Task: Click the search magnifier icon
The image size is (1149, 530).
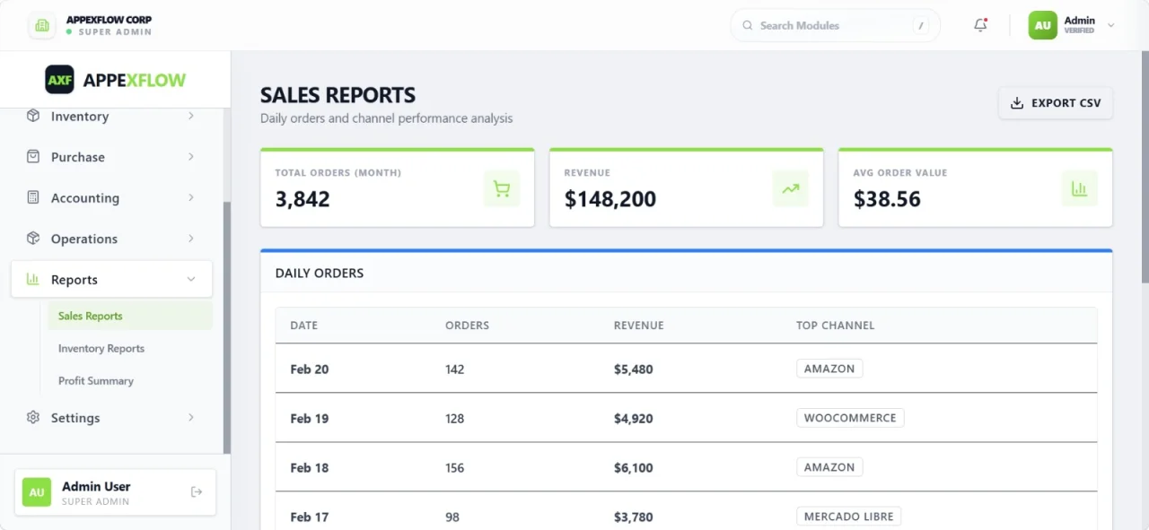Action: tap(748, 25)
